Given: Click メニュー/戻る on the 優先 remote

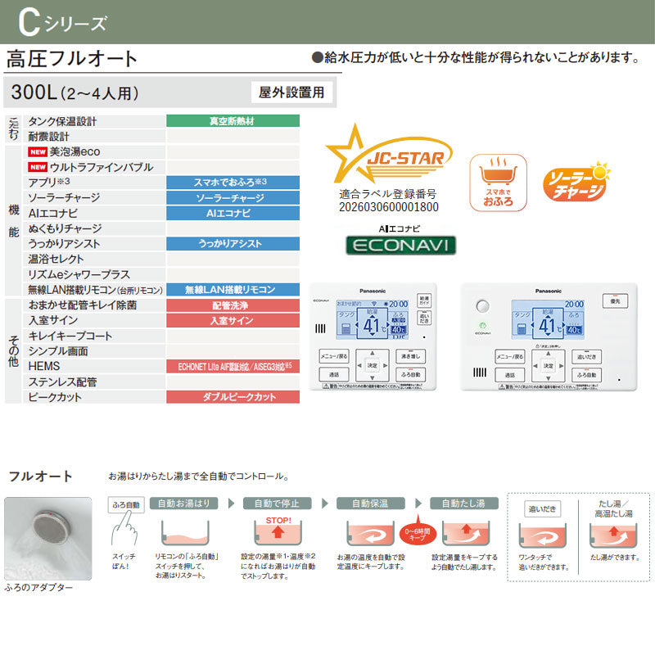Looking at the screenshot, I should (510, 356).
